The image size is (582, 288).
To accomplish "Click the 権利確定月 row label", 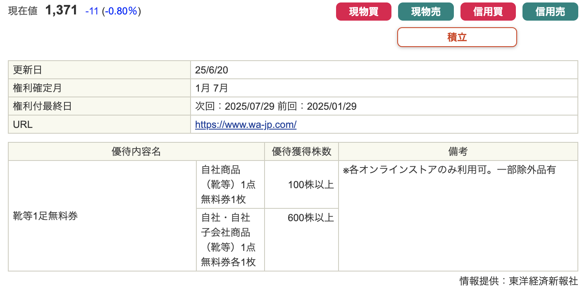I will click(99, 88).
